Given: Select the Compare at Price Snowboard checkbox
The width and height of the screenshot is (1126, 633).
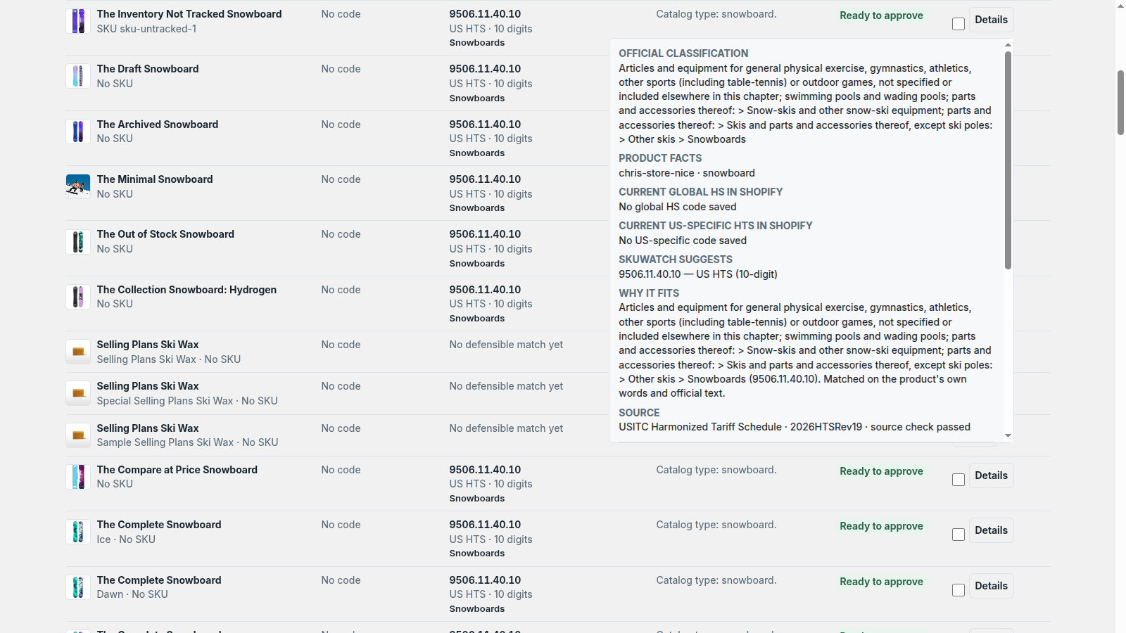Looking at the screenshot, I should click(959, 480).
